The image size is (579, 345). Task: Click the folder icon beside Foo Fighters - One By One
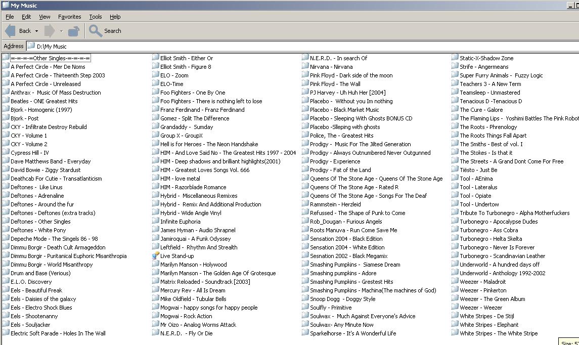click(x=155, y=92)
